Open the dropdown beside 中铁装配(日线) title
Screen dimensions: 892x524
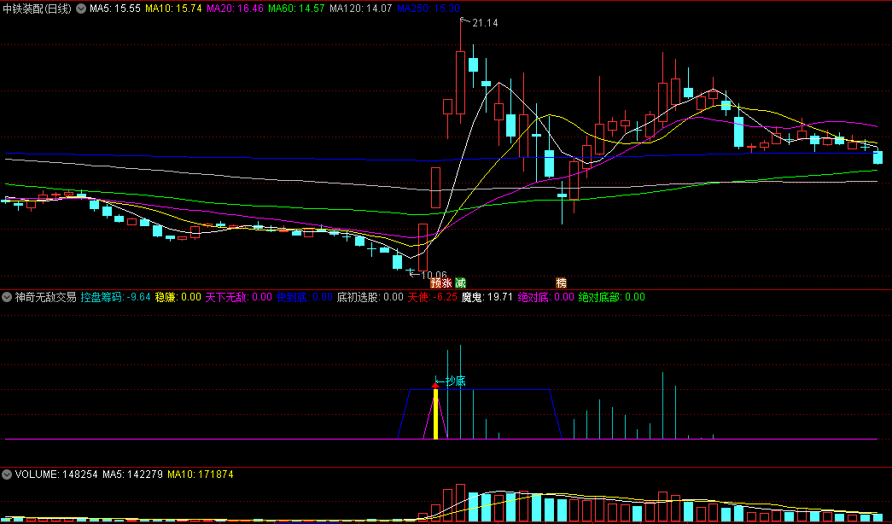[x=81, y=9]
